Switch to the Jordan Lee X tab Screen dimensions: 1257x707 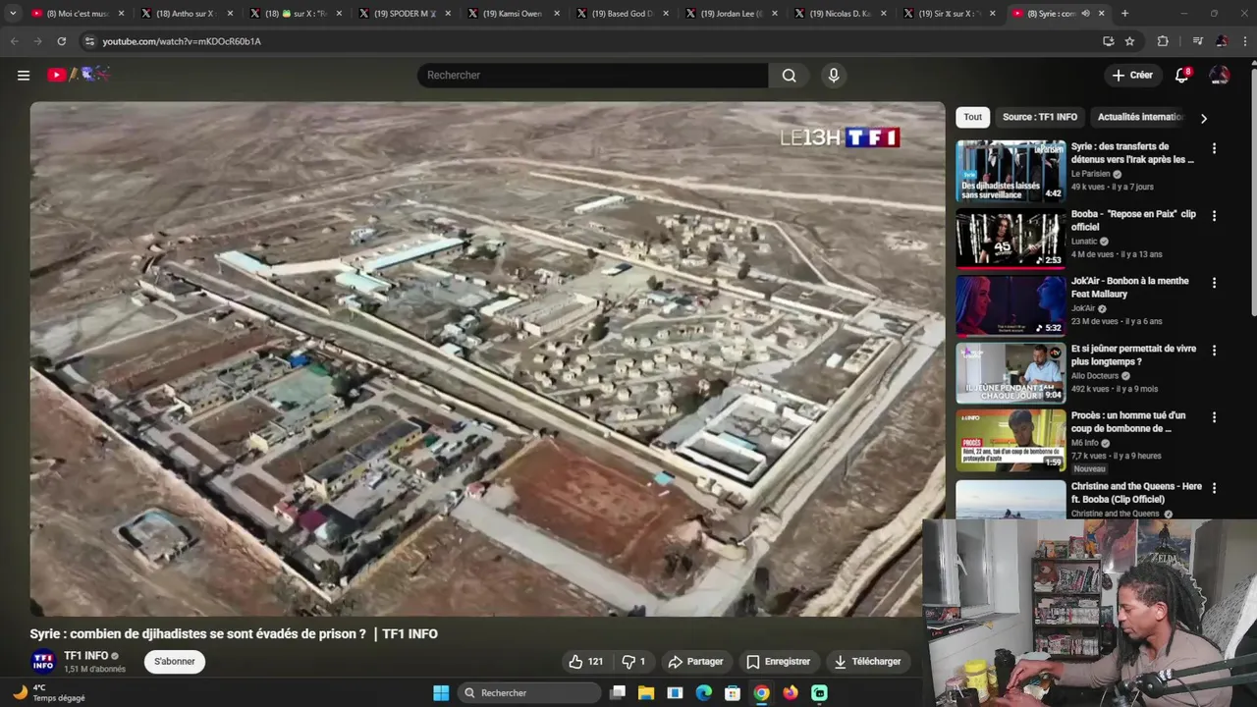729,14
